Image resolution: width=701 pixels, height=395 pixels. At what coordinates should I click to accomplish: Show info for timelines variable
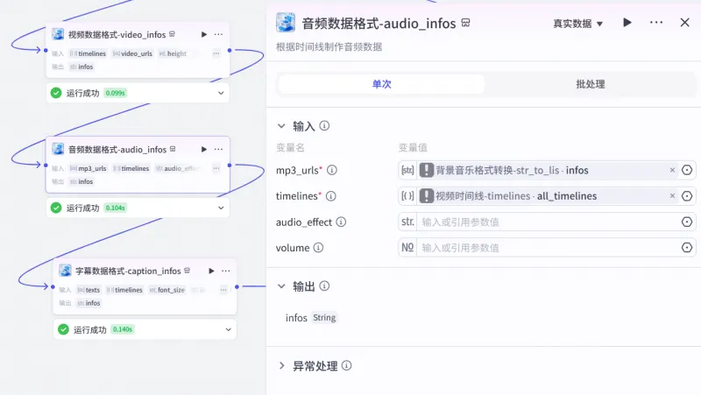tap(331, 195)
